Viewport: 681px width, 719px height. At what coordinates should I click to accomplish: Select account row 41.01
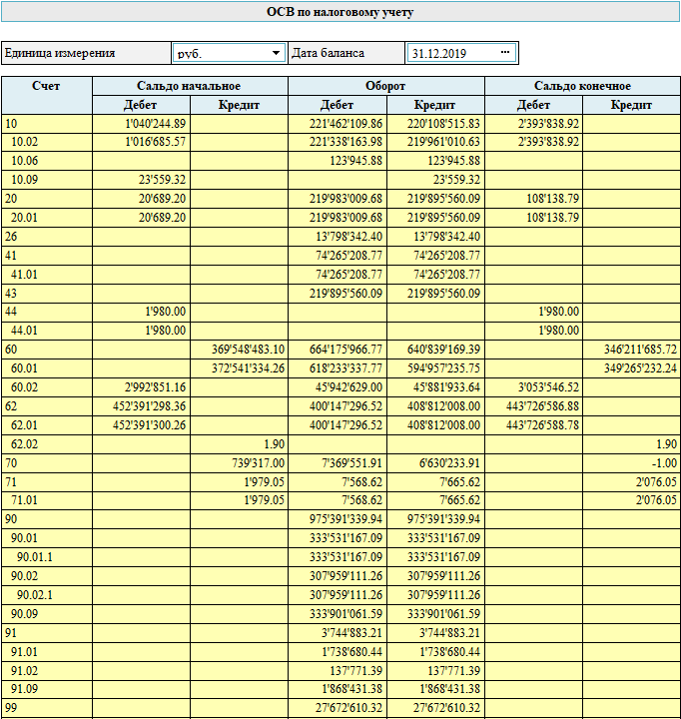340,275
